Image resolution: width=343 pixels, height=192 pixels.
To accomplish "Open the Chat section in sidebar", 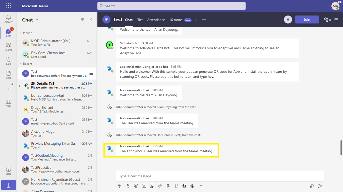I will pyautogui.click(x=9, y=33).
